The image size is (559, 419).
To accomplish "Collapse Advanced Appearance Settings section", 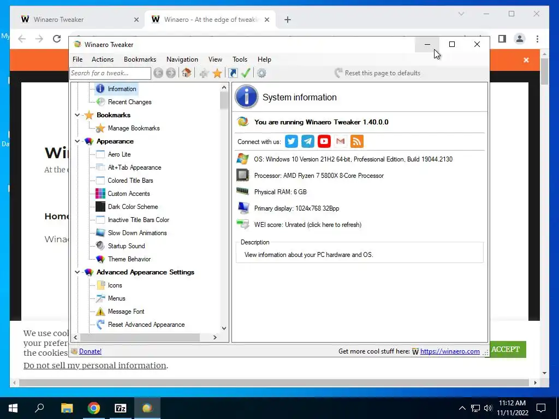I will (x=78, y=272).
